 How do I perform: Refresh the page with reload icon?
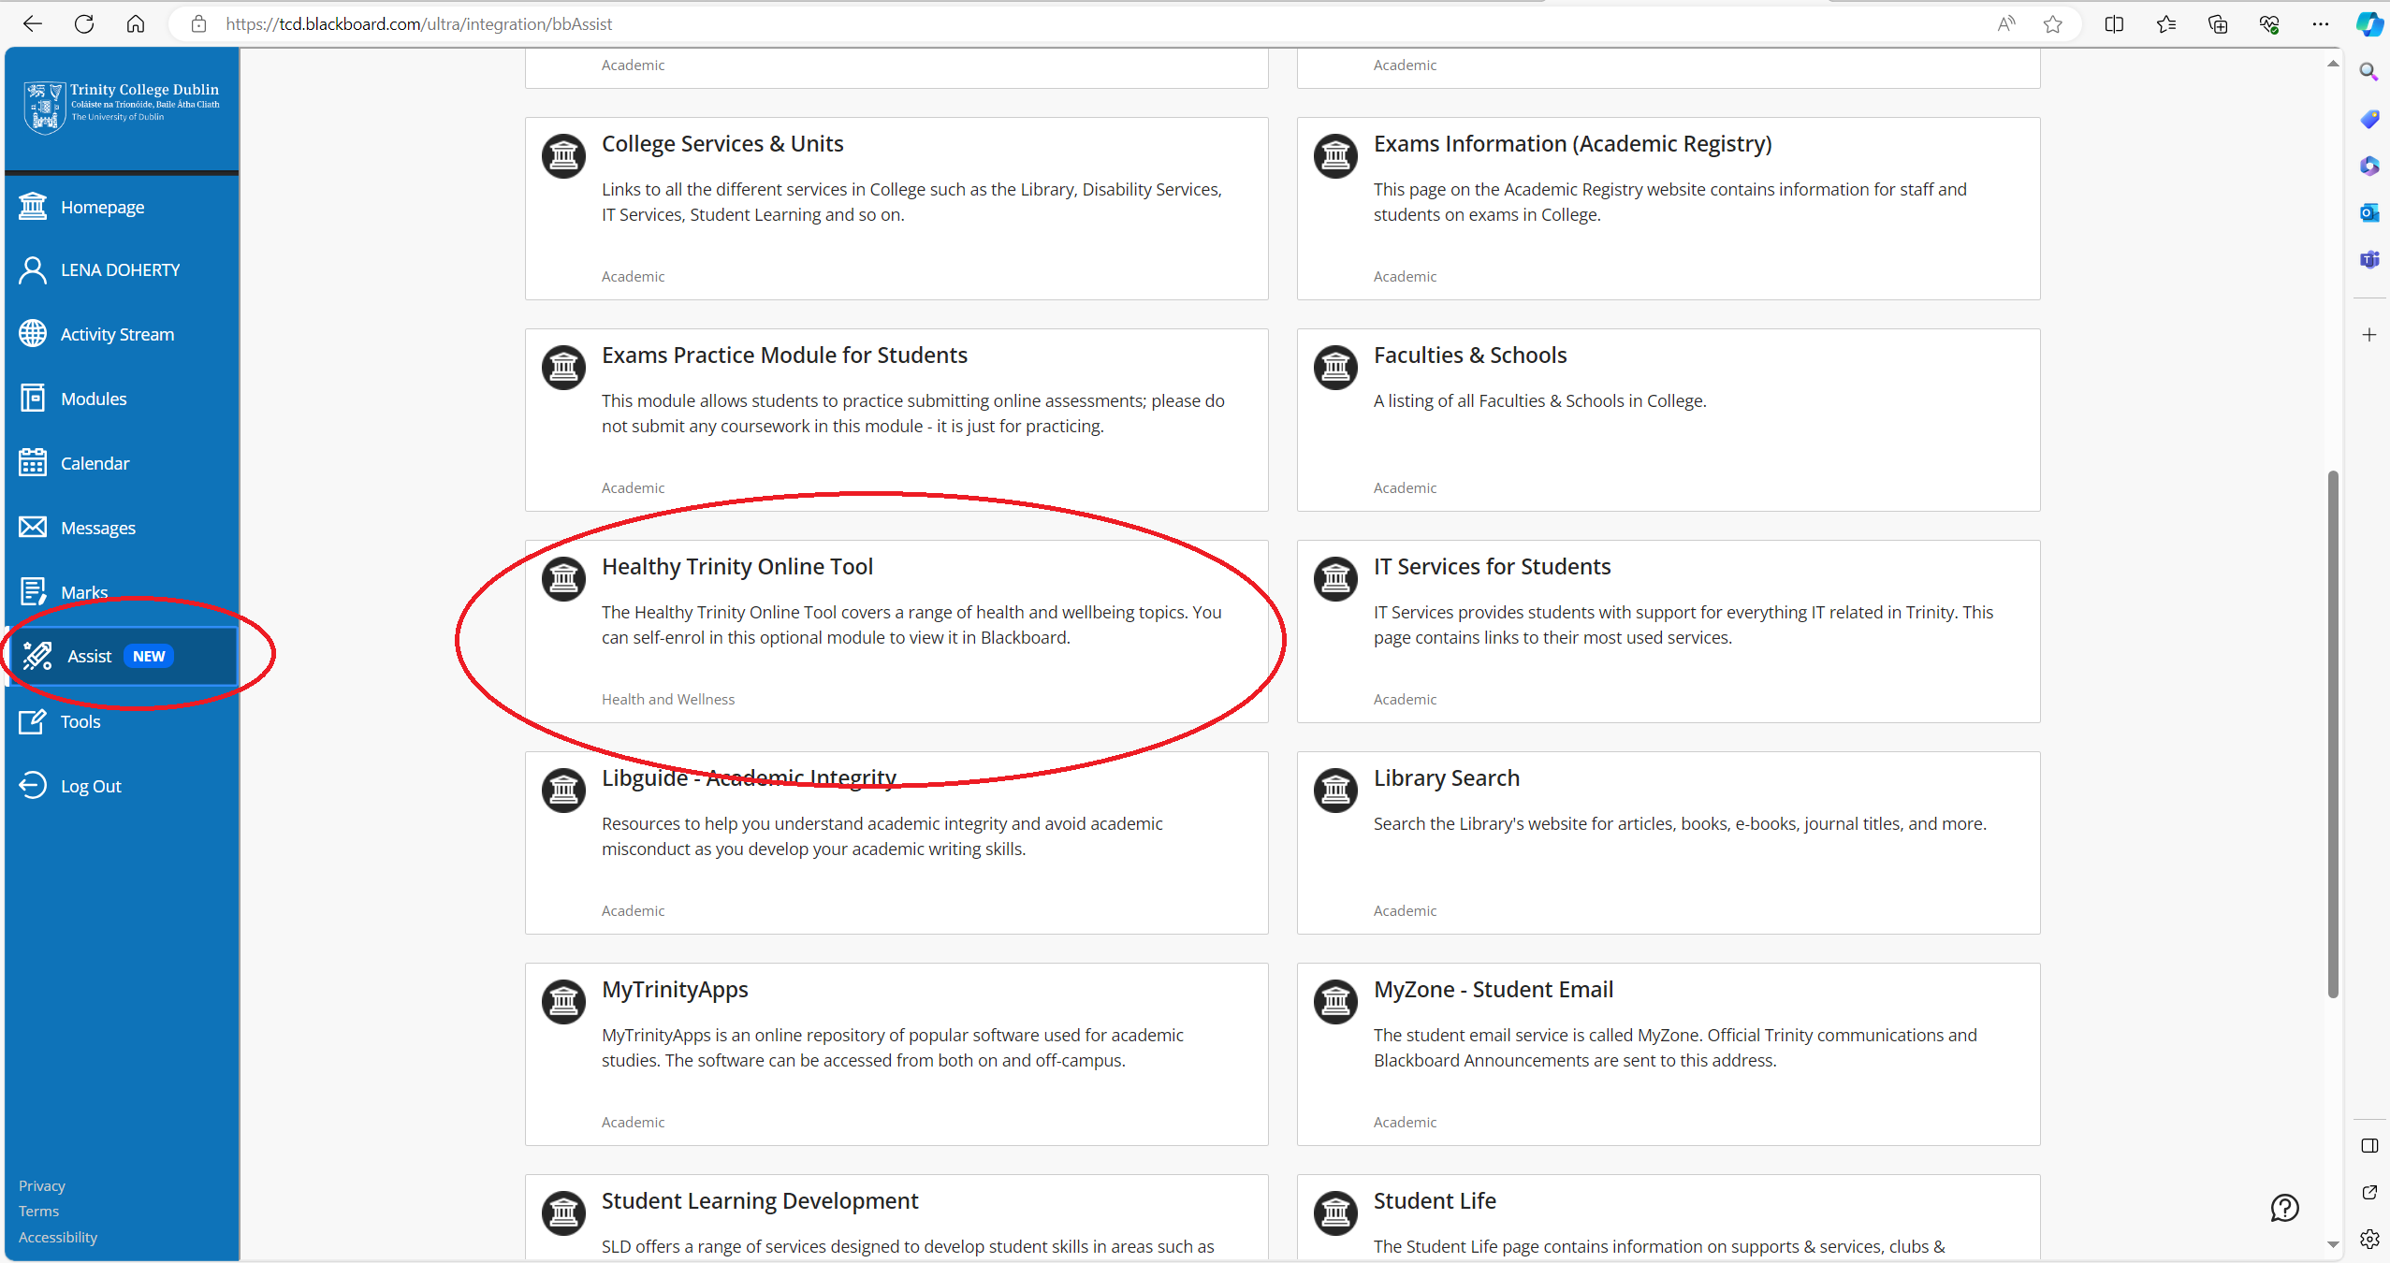tap(84, 24)
